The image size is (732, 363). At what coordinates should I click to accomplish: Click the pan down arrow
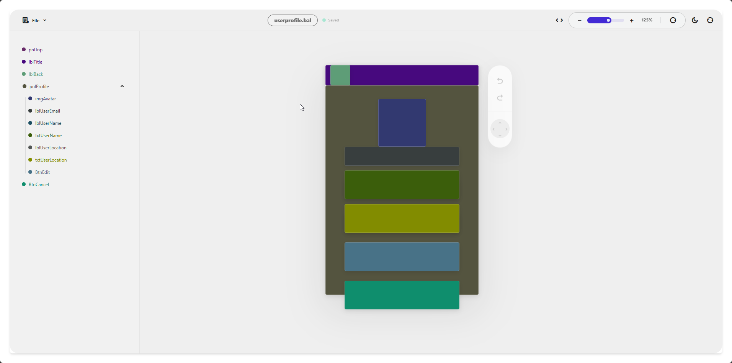click(x=500, y=136)
